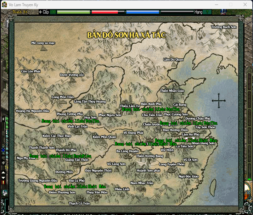This screenshot has height=215, width=253.
Task: Click the small chevron above the blue orb
Action: [3, 146]
